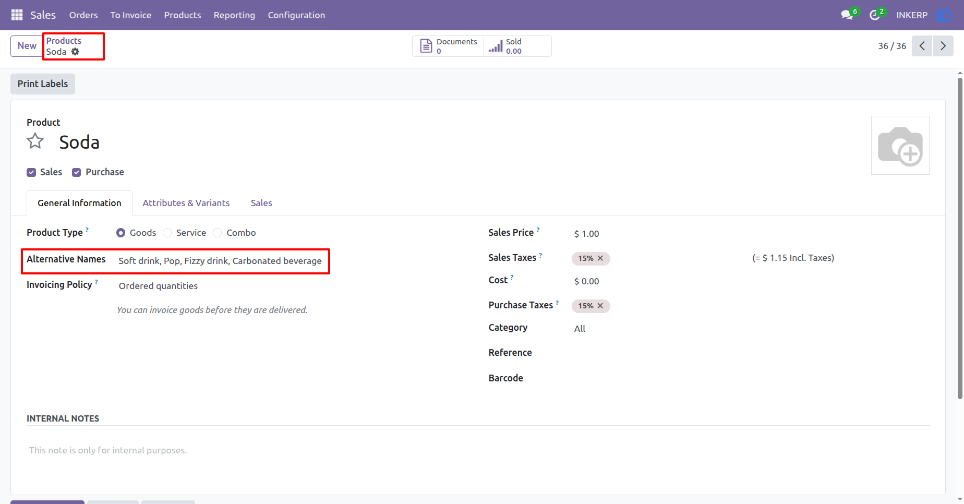The width and height of the screenshot is (964, 504).
Task: Mark Soda as favorite with the star
Action: 35,141
